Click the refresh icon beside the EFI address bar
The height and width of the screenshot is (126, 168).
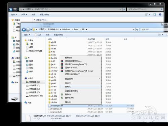(x=137, y=30)
